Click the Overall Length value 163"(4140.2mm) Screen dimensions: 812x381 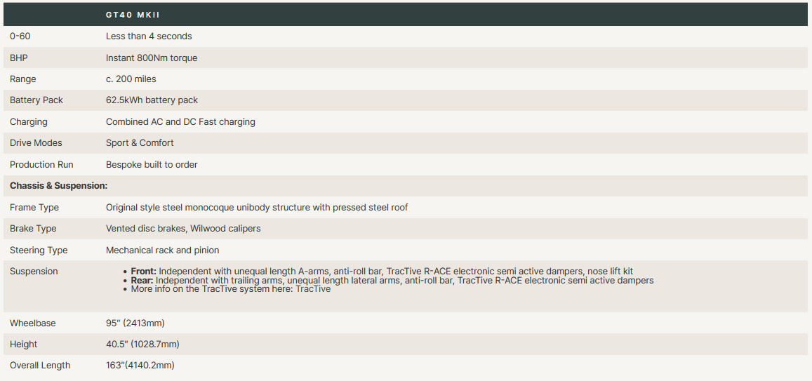coord(140,366)
